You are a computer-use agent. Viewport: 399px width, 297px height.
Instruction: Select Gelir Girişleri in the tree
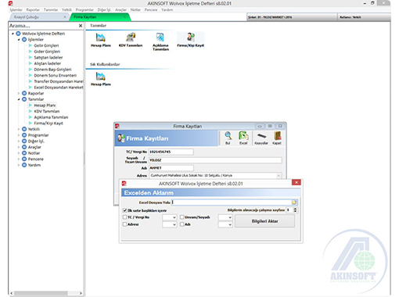pos(46,45)
